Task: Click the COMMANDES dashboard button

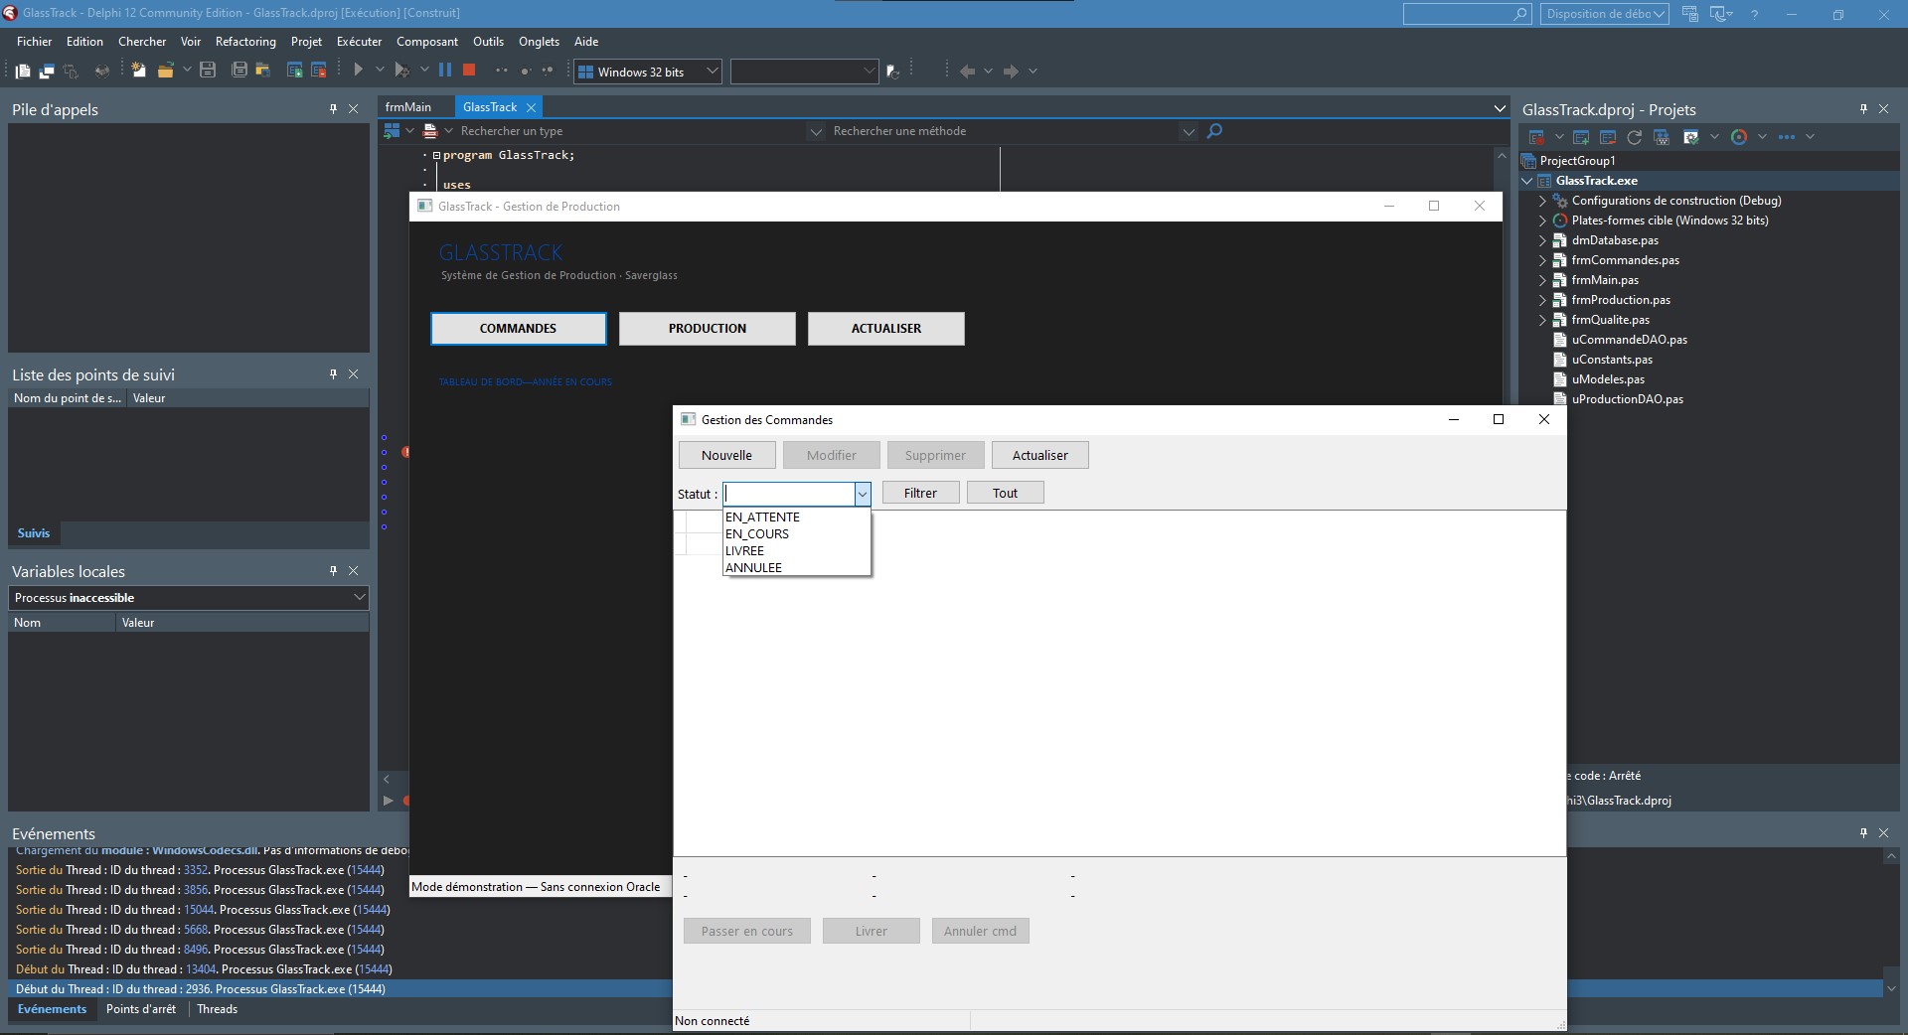Action: pos(518,329)
